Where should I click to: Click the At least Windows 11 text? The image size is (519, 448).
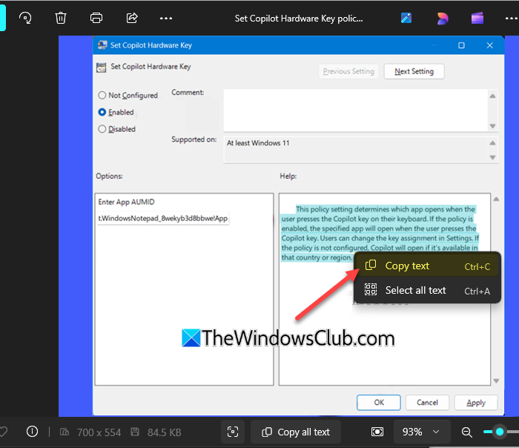tap(258, 143)
